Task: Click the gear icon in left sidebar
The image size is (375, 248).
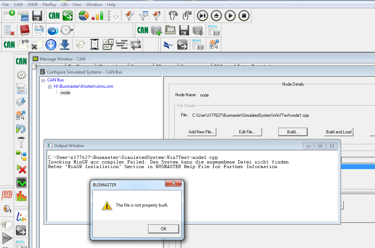Action: coord(21,75)
